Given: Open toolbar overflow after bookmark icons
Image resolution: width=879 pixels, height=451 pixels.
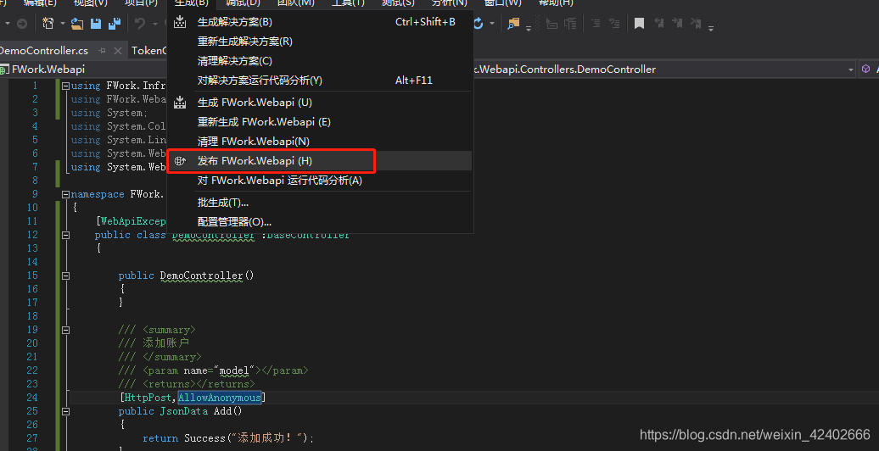Looking at the screenshot, I should coord(711,27).
